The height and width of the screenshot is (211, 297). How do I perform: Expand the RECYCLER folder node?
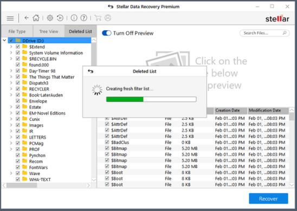pos(11,89)
